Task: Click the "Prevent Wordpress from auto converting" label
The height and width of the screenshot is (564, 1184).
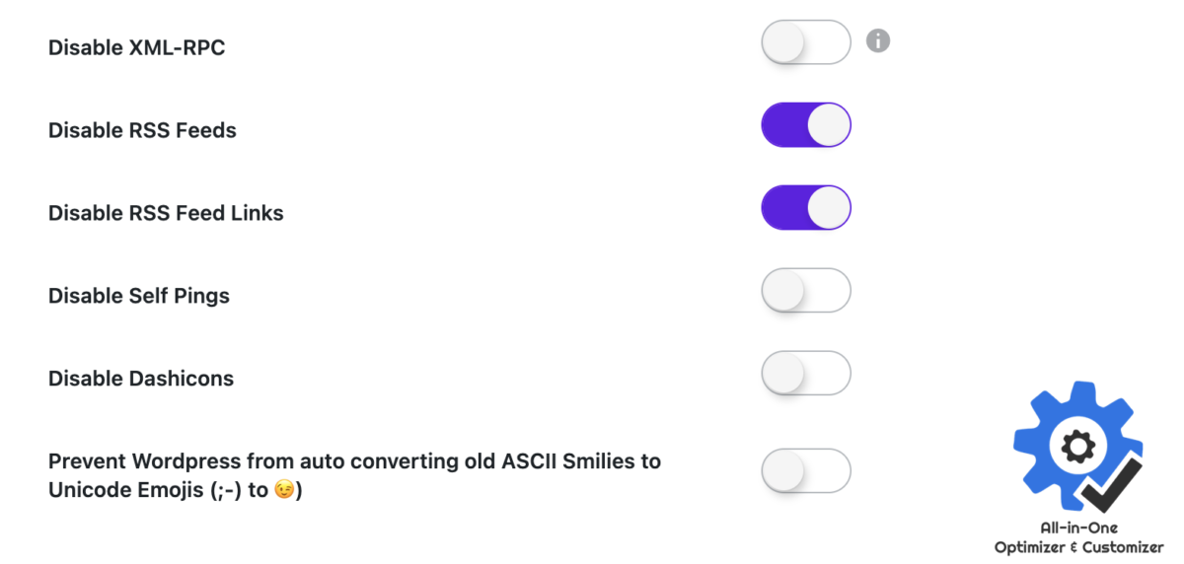Action: point(354,475)
